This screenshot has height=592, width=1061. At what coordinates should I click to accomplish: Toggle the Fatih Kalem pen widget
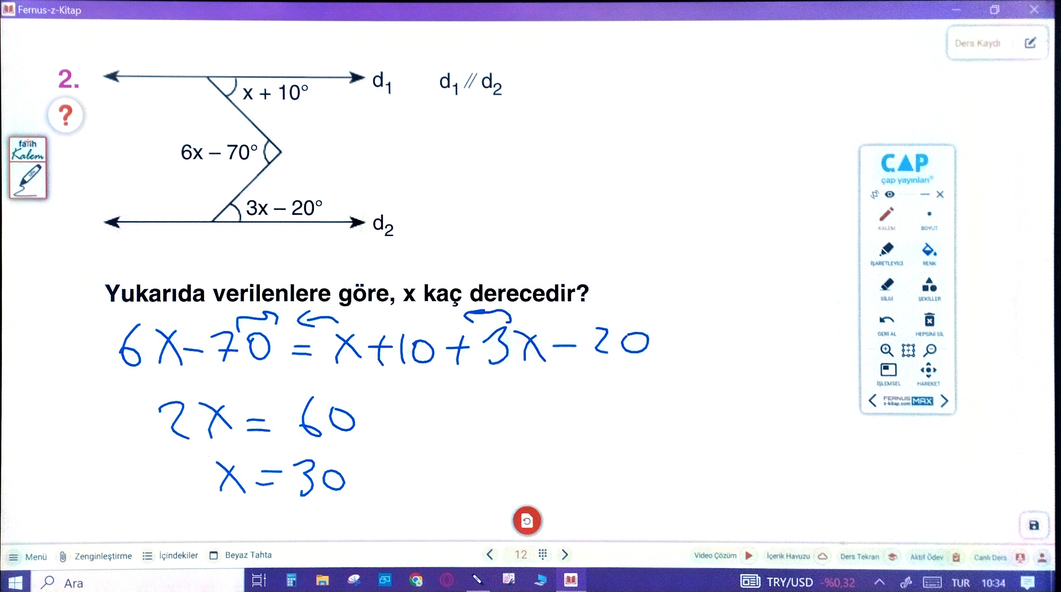28,168
